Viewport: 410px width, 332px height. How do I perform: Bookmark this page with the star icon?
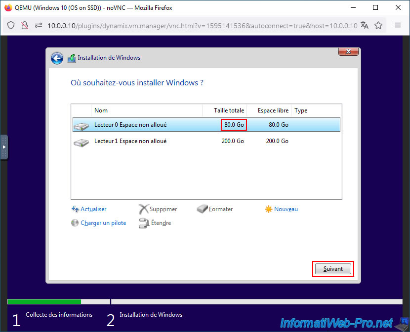click(x=378, y=25)
